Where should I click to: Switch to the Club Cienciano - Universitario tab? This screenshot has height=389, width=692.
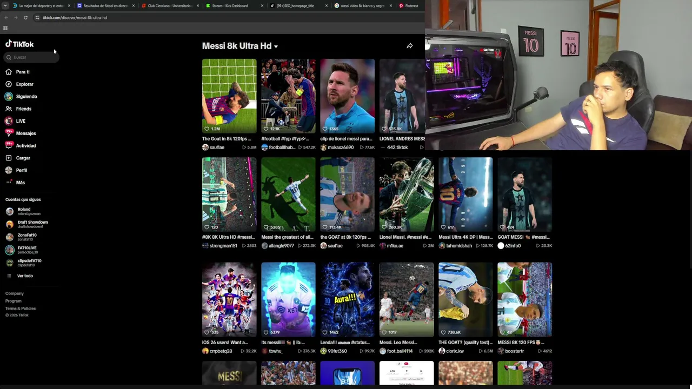click(170, 6)
